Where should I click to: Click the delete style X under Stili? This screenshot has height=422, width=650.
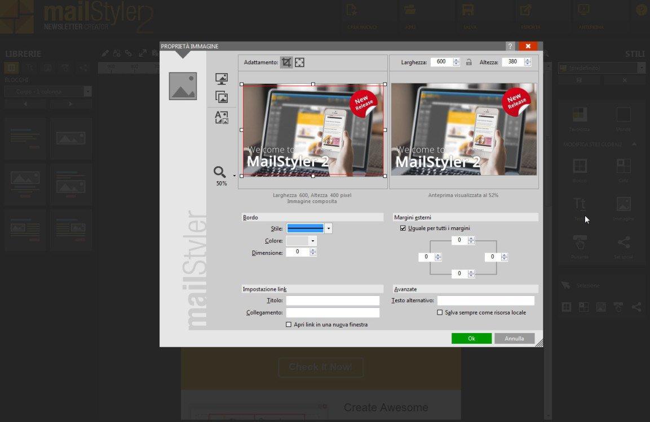624,80
